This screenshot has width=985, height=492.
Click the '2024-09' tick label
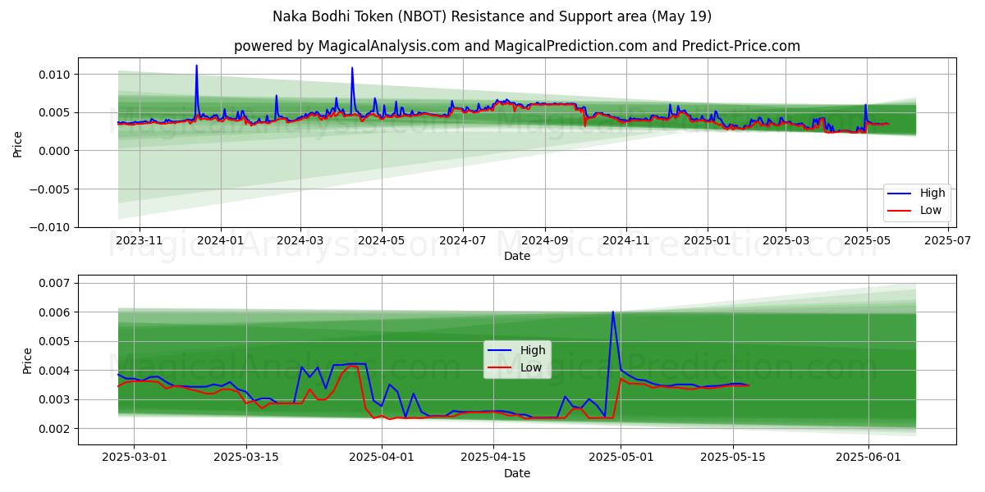[x=545, y=240]
